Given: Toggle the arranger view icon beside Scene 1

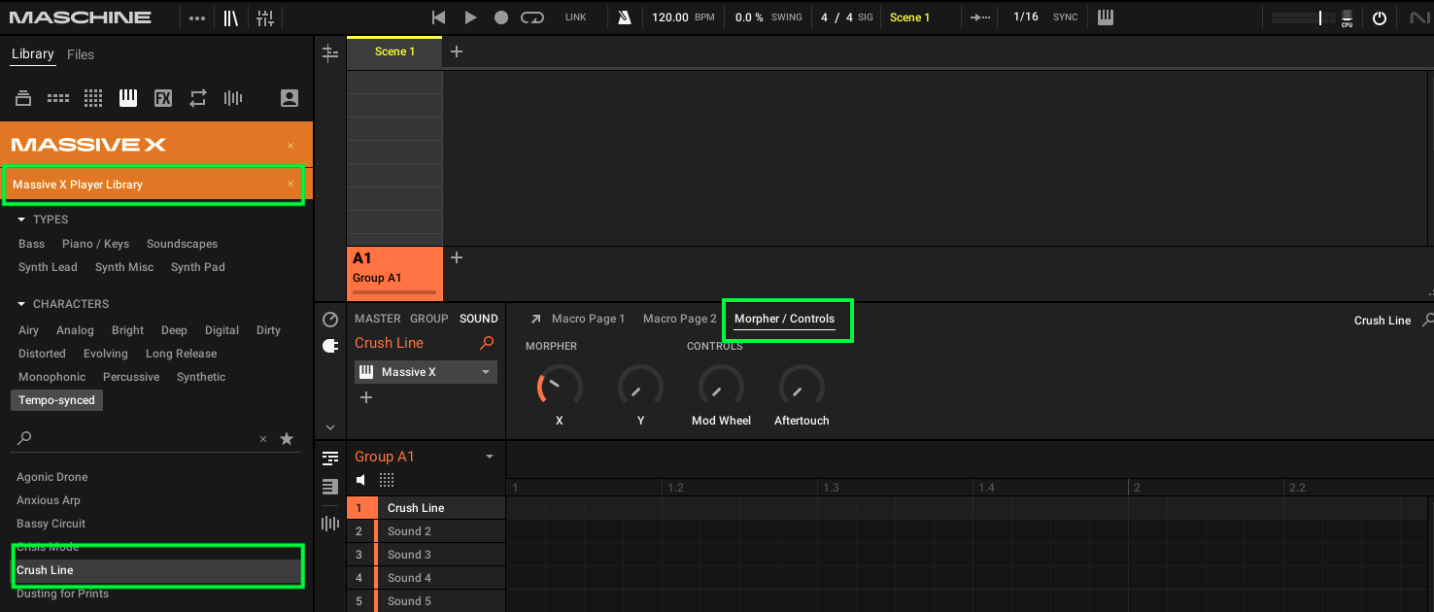Looking at the screenshot, I should tap(329, 52).
